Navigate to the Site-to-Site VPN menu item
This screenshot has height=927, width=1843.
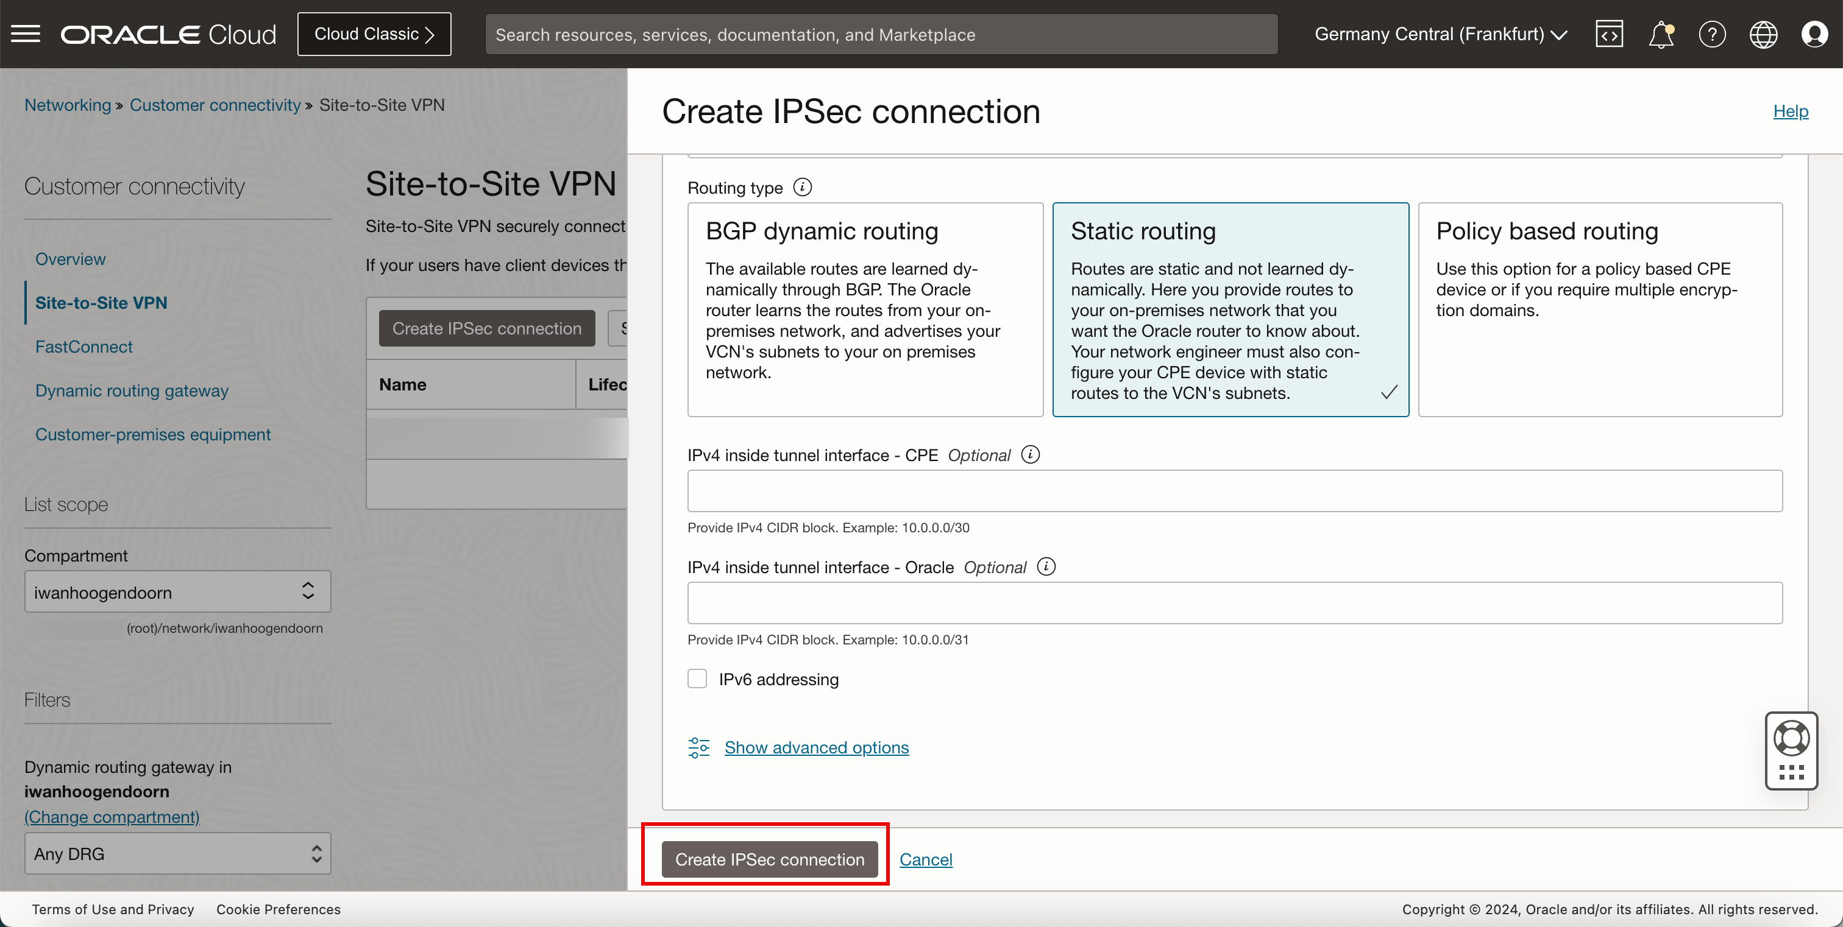tap(101, 303)
